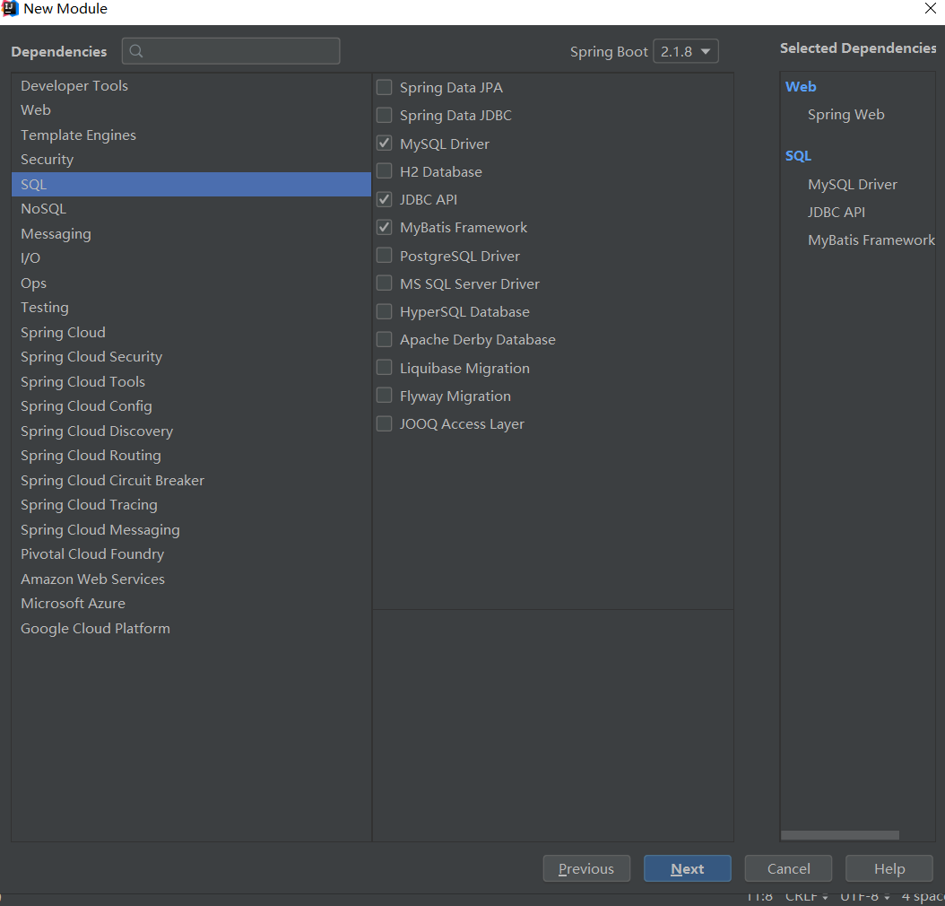Viewport: 945px width, 906px height.
Task: Open Microsoft Azure category
Action: 191,604
